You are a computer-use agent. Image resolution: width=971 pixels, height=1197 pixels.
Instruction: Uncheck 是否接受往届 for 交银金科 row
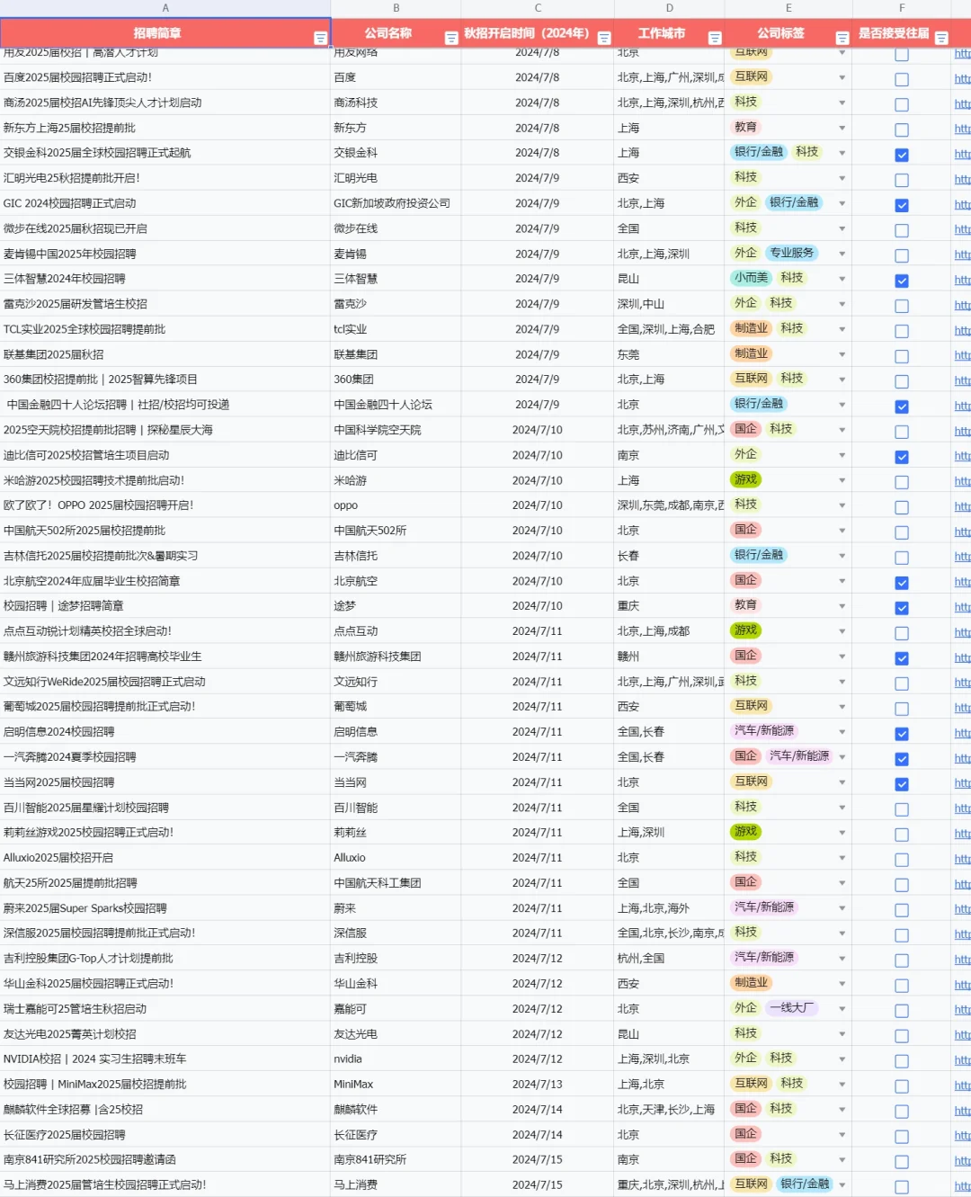click(902, 155)
